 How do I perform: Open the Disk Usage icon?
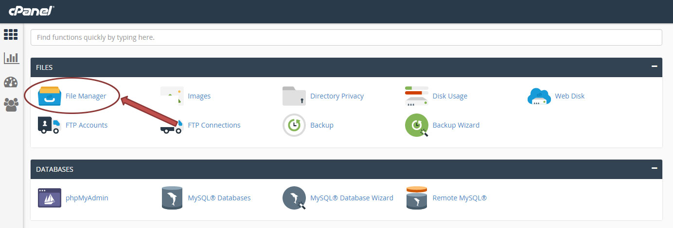(416, 96)
